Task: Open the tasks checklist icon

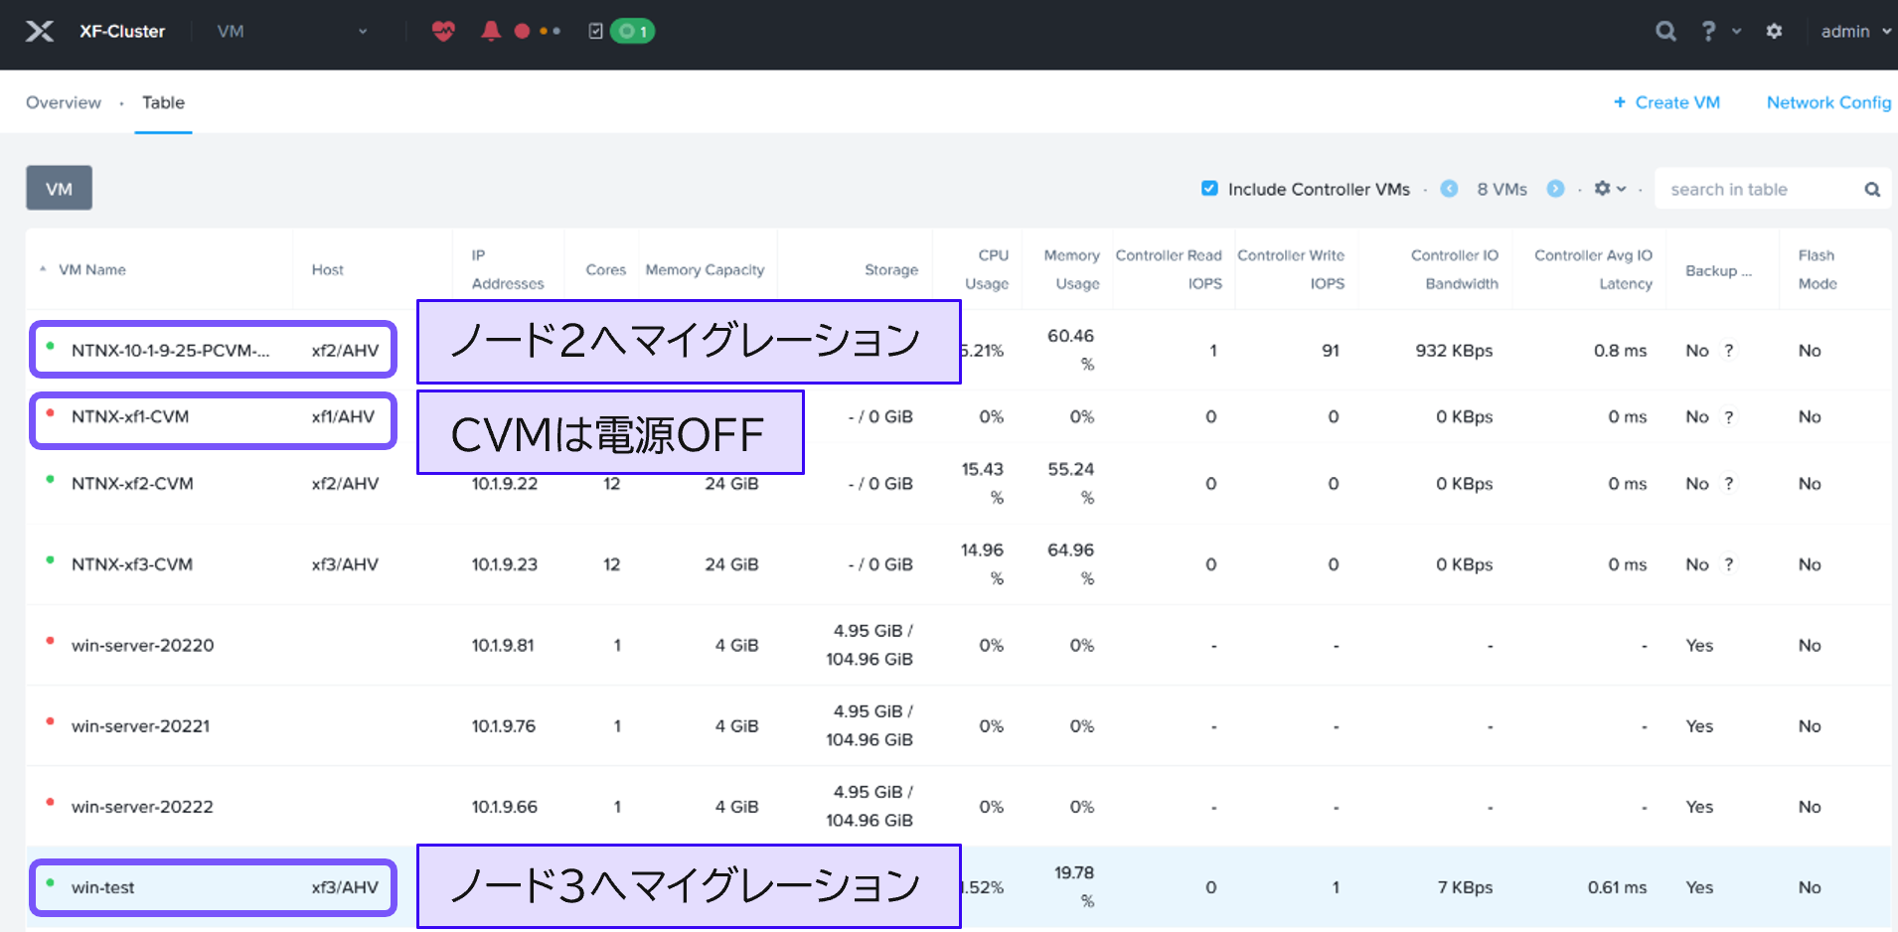Action: 595,32
